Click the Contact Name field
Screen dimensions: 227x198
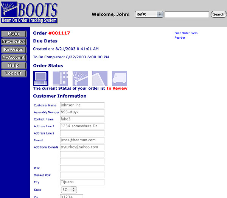(x=82, y=119)
